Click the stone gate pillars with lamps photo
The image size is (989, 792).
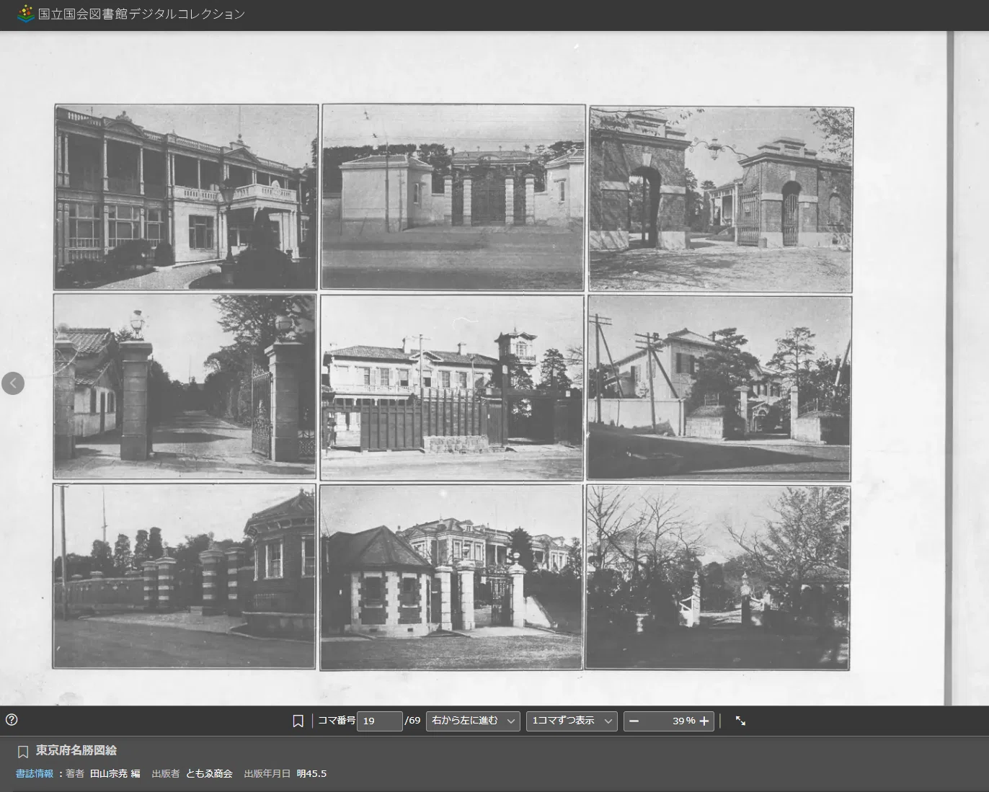click(185, 386)
